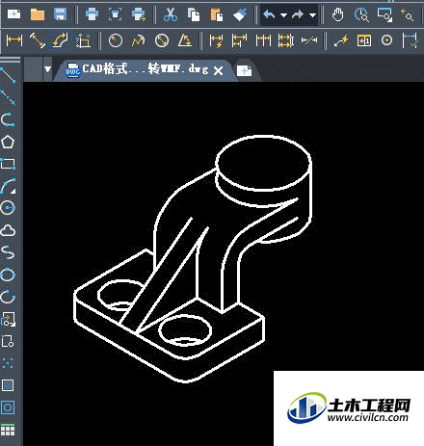Click the Publish/Batch plot printer icon
Screen dimensions: 424x446
click(139, 14)
